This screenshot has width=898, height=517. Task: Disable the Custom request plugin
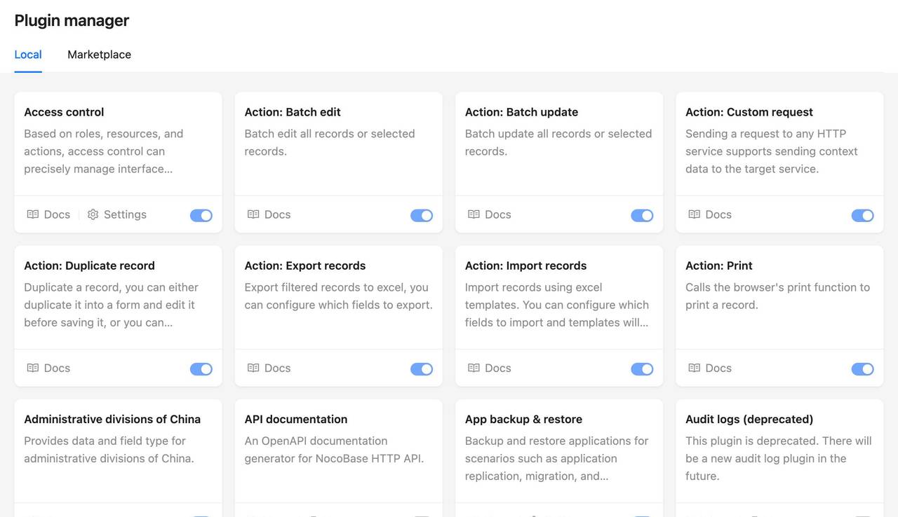click(x=862, y=215)
